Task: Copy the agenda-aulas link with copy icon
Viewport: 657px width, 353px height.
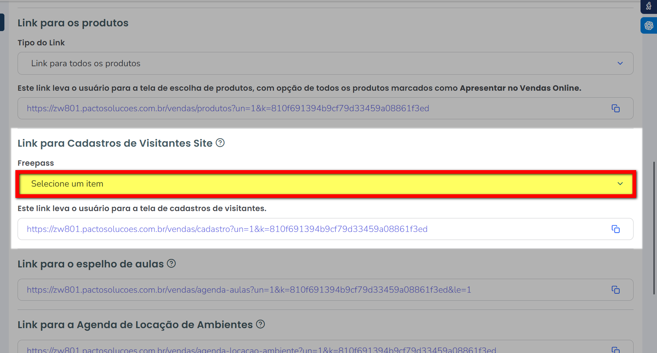Action: (x=615, y=290)
